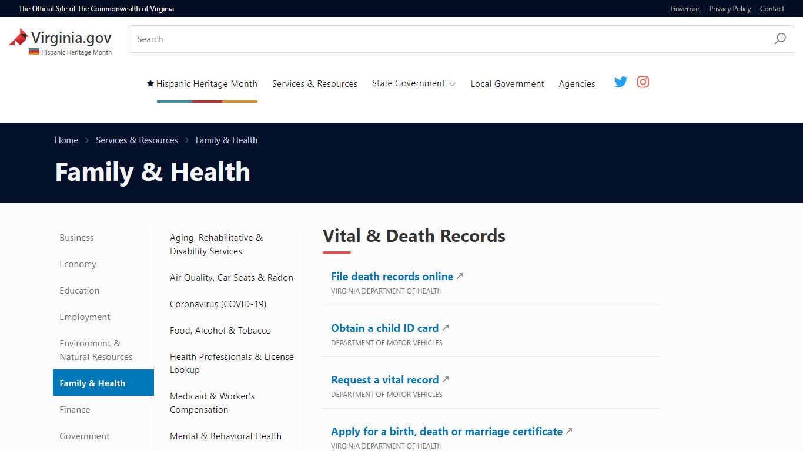Expand the State Government dropdown chevron

coord(452,84)
